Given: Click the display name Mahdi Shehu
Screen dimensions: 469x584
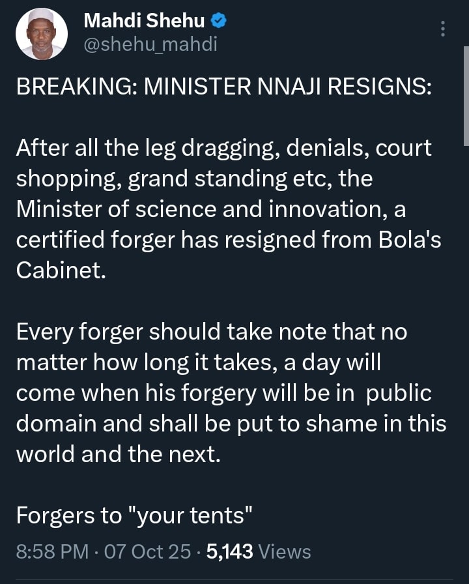Looking at the screenshot, I should (144, 22).
